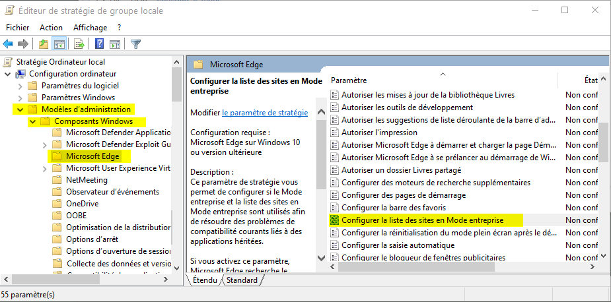Click the OneDrive folder icon
Screen dimensions: 611x302
(57, 204)
